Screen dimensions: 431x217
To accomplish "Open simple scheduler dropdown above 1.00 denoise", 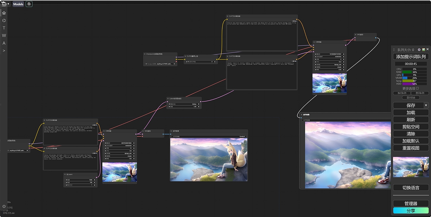I will tap(120, 156).
